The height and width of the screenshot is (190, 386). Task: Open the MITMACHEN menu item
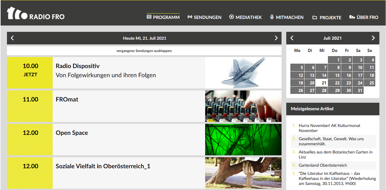pos(287,17)
